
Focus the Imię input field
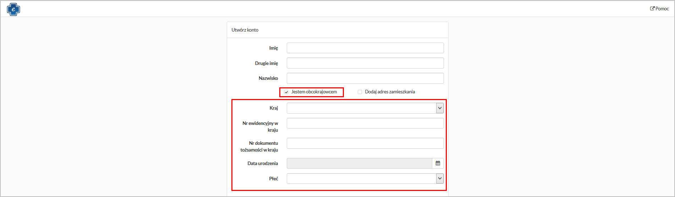coord(365,48)
